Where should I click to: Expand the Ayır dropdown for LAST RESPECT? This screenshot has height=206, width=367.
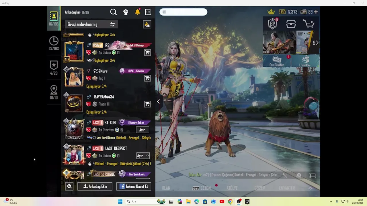point(143,156)
